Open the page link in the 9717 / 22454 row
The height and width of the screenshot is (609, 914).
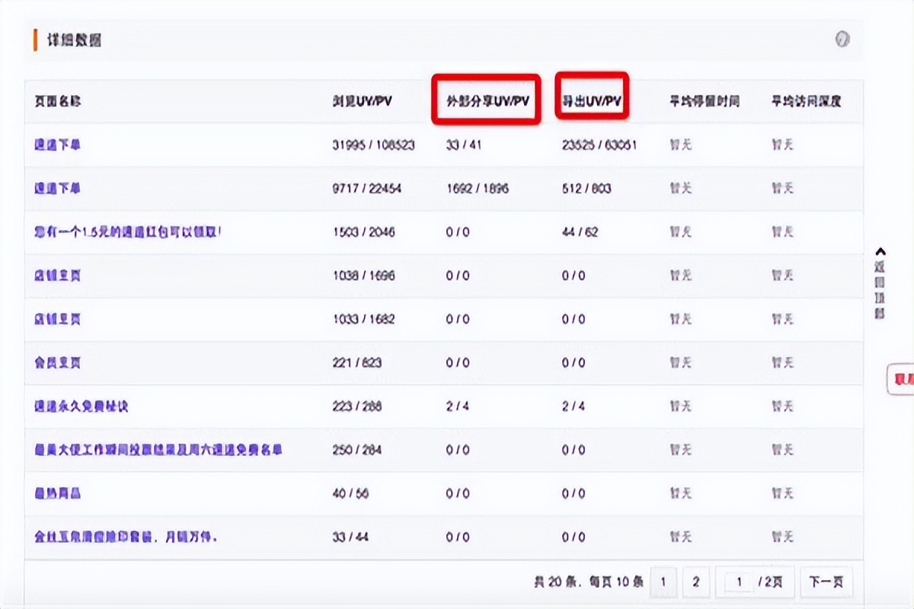pos(57,188)
